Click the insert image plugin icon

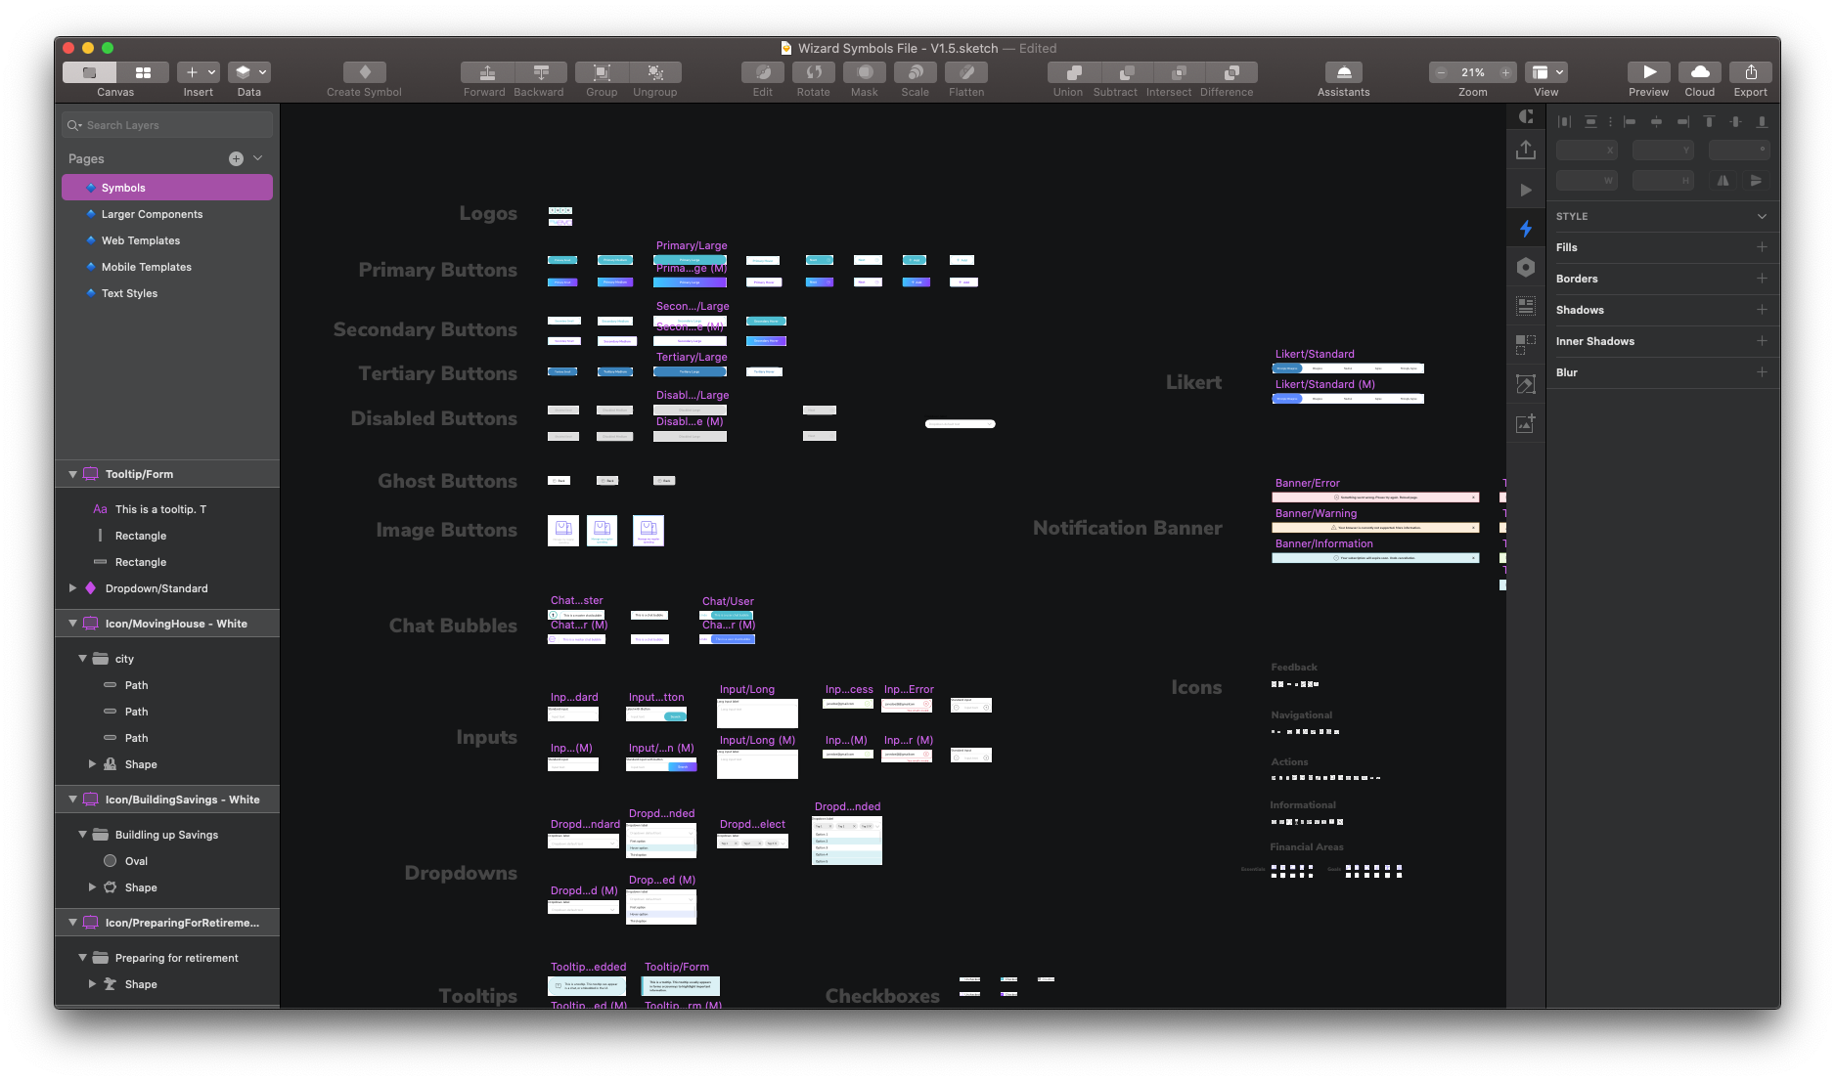(1526, 423)
